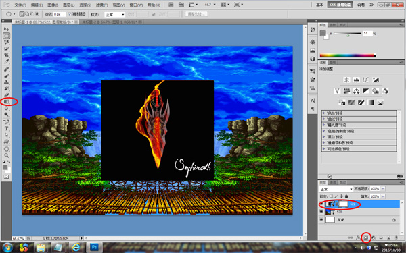Select the layer mask thumbnail on layer 522
This screenshot has height=253, width=406.
(343, 204)
